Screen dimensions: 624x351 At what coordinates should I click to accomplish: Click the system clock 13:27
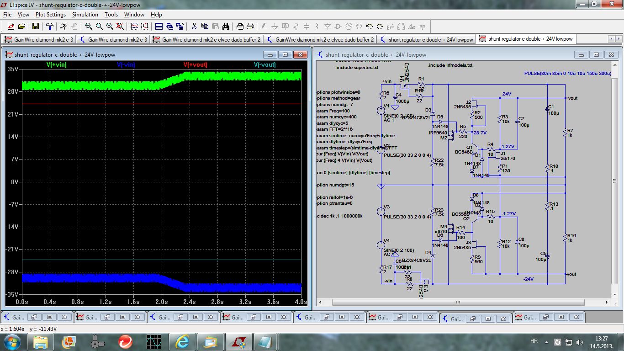tap(602, 339)
